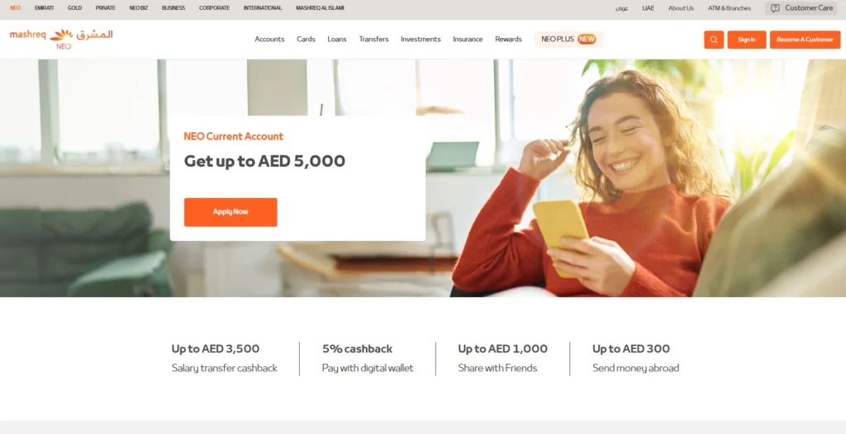Select the NEO BIZ segment tab

click(139, 8)
